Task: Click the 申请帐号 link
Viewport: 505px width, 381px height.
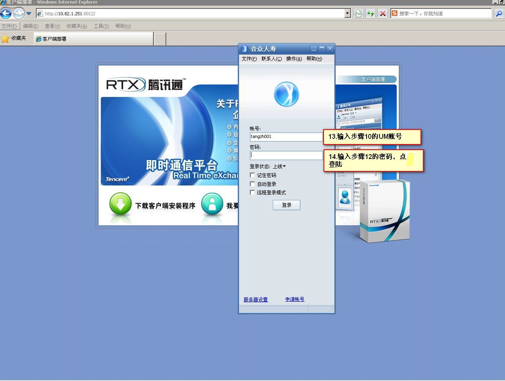Action: 295,299
